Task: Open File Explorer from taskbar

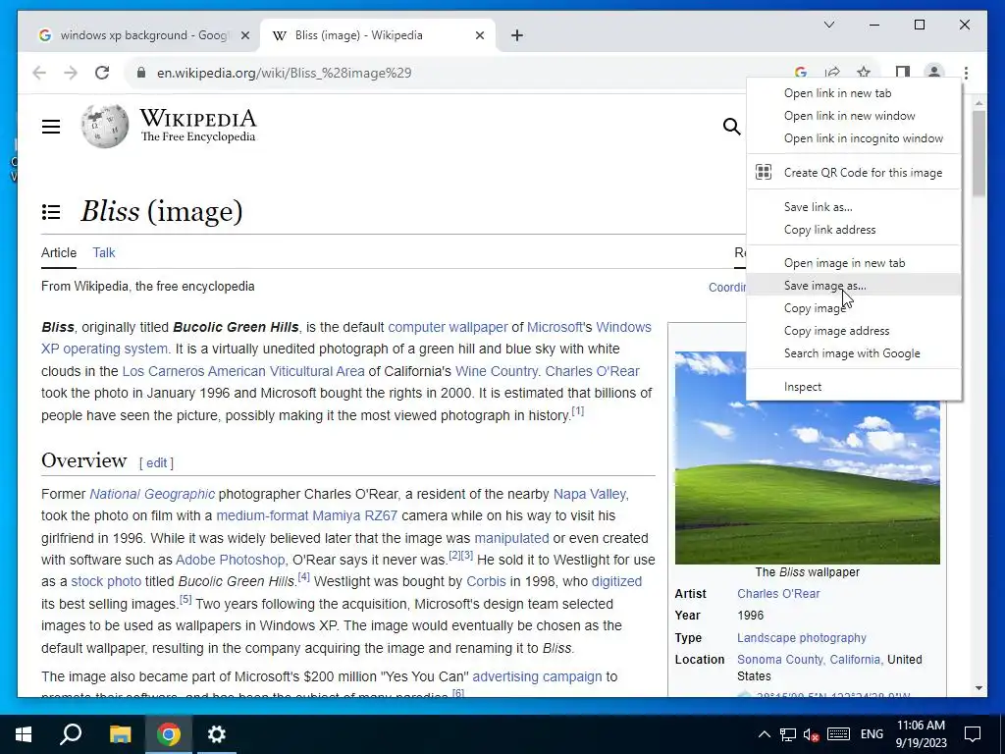Action: coord(120,734)
